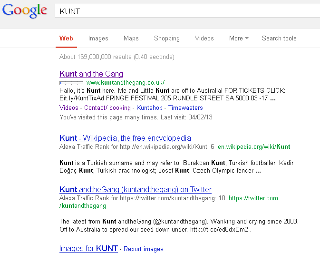Click the About 169,000,000 results text
Screen dimensions: 320x253
point(117,57)
